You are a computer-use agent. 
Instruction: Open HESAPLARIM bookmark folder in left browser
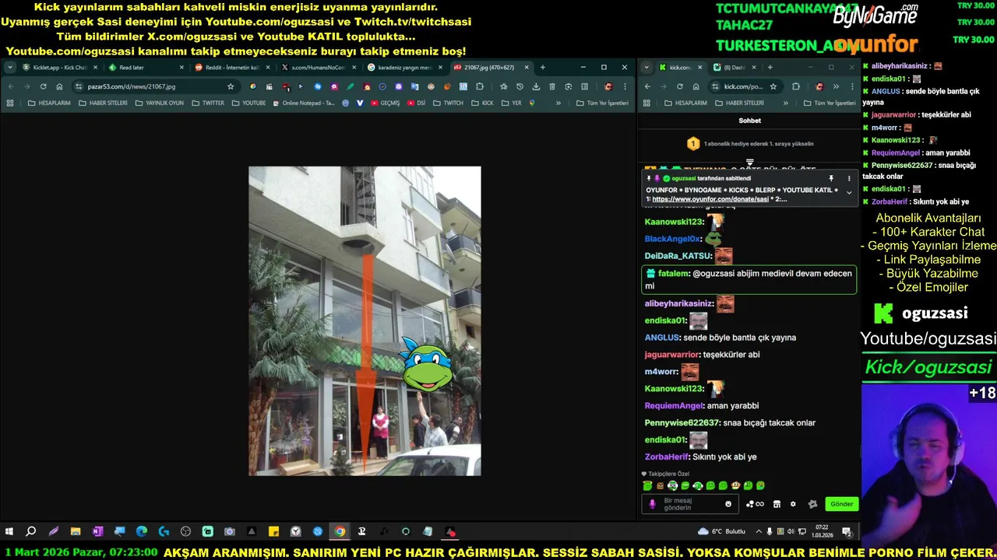48,103
